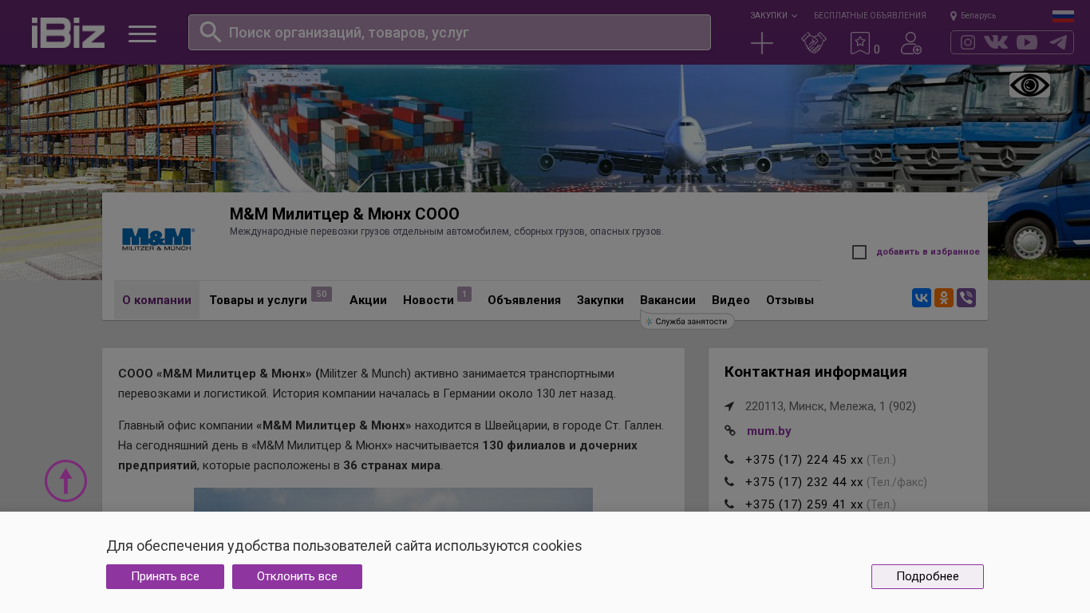Screen dimensions: 1090x613
Task: Open the handshake partnership icon
Action: tap(814, 43)
